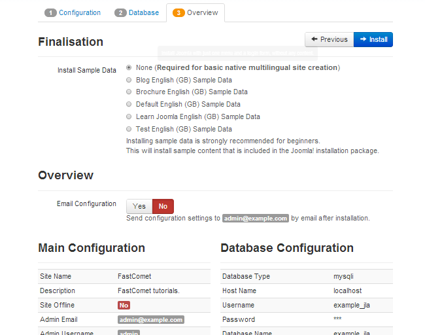425x335 pixels.
Task: Click the admin@example.com badge in email description
Action: [256, 219]
